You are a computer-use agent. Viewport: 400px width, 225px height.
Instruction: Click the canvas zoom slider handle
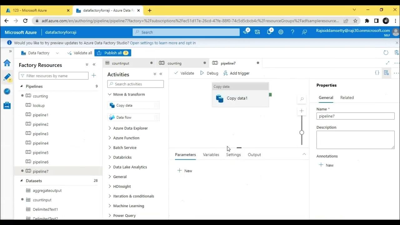click(x=302, y=132)
